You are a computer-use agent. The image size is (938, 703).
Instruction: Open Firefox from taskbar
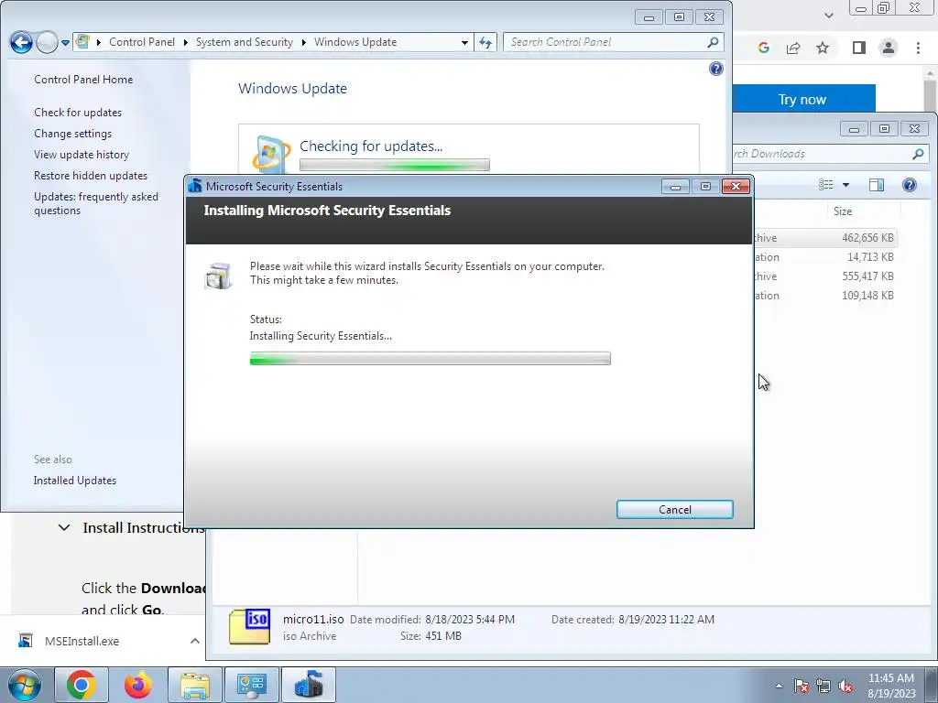[138, 685]
